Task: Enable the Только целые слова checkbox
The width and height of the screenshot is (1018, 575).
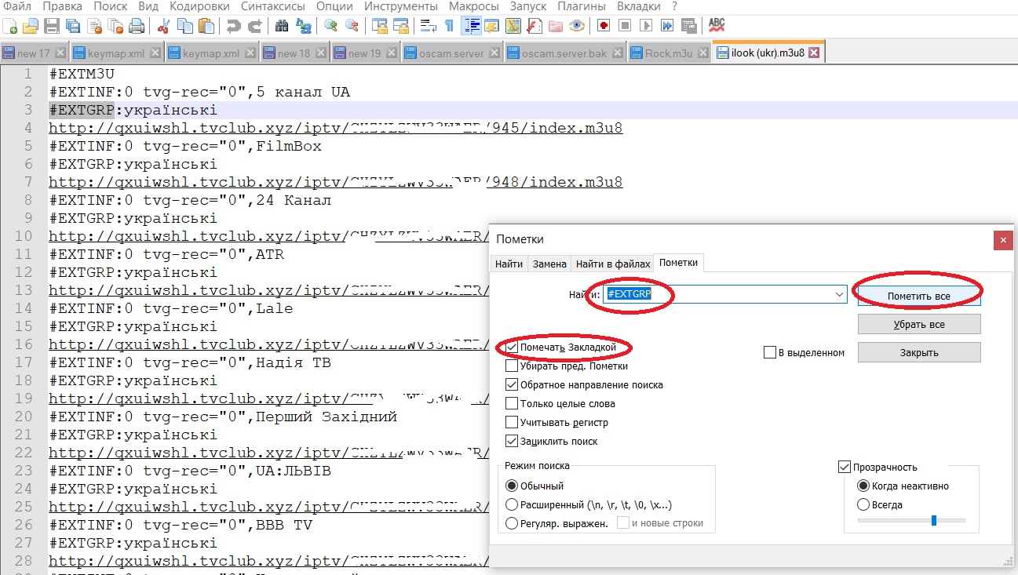Action: tap(513, 403)
